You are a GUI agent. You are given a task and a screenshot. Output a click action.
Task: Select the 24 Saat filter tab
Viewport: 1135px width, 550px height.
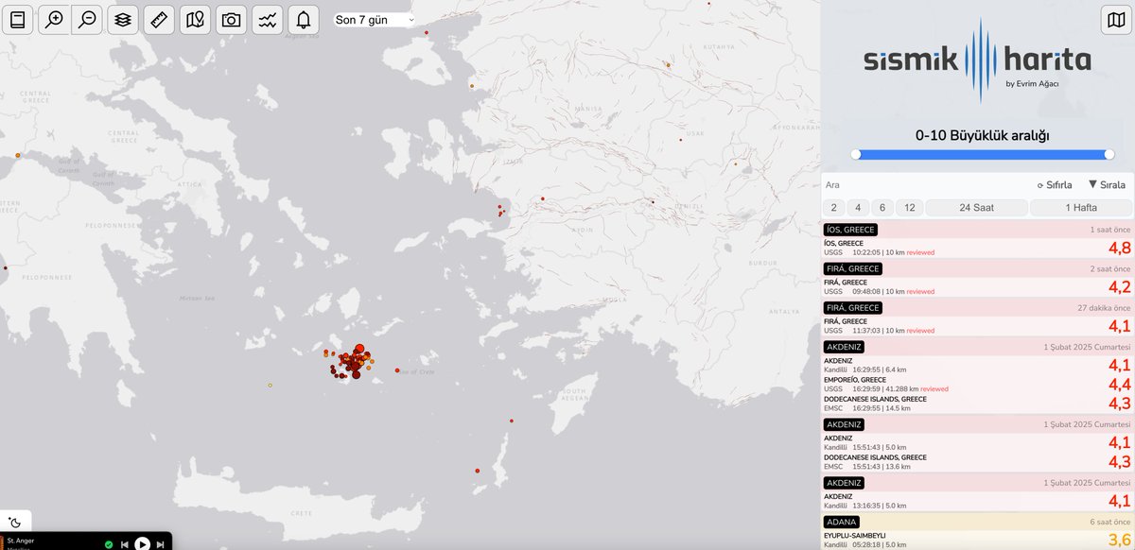[976, 208]
